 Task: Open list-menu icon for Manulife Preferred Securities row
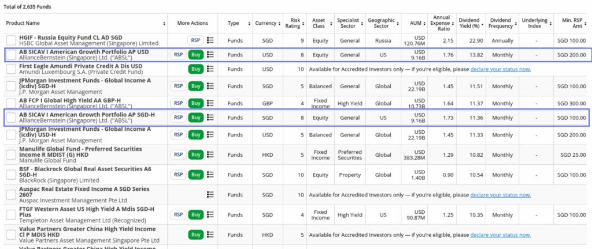click(210, 154)
